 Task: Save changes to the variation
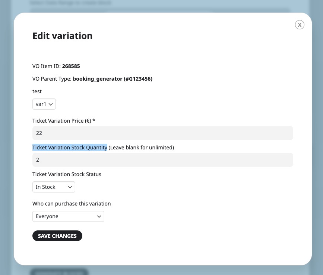[57, 236]
